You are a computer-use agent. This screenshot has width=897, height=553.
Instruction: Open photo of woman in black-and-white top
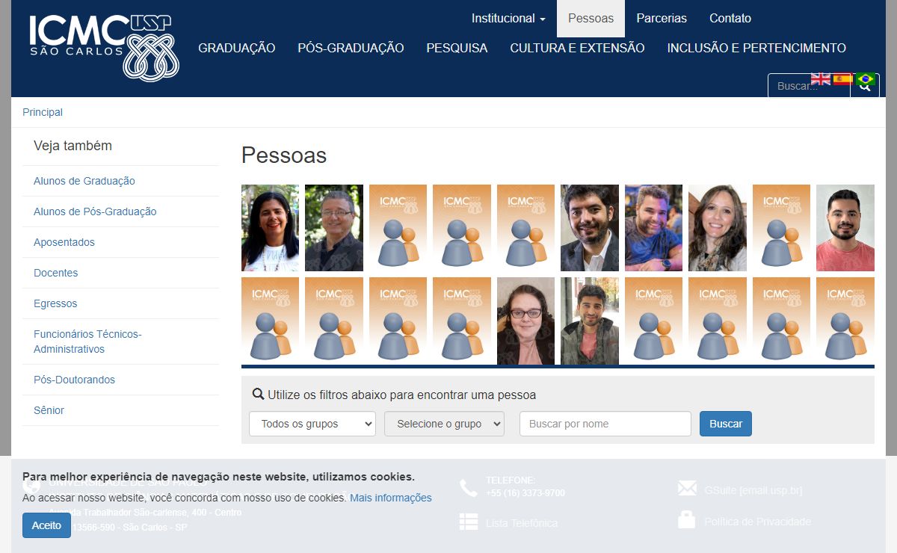(x=270, y=228)
